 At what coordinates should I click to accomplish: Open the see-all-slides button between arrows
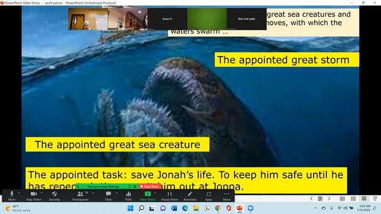(x=320, y=199)
